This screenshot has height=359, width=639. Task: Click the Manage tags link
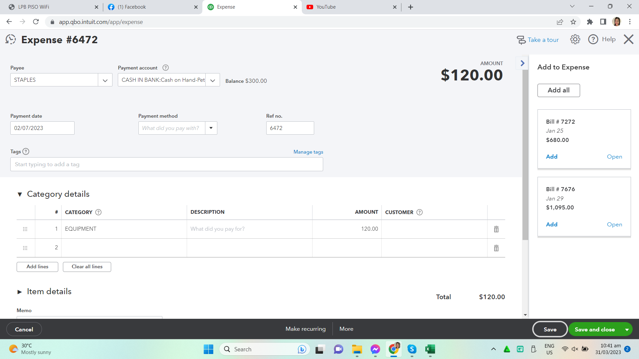point(308,152)
